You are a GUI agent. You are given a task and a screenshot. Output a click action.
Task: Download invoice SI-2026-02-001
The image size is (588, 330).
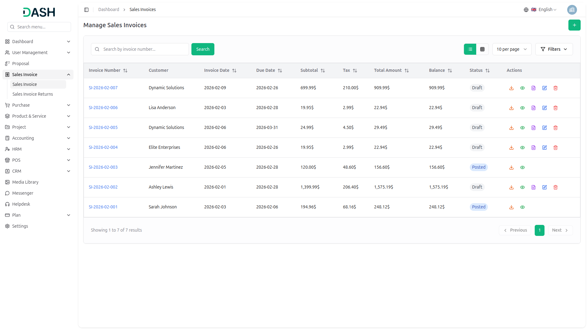pos(511,207)
